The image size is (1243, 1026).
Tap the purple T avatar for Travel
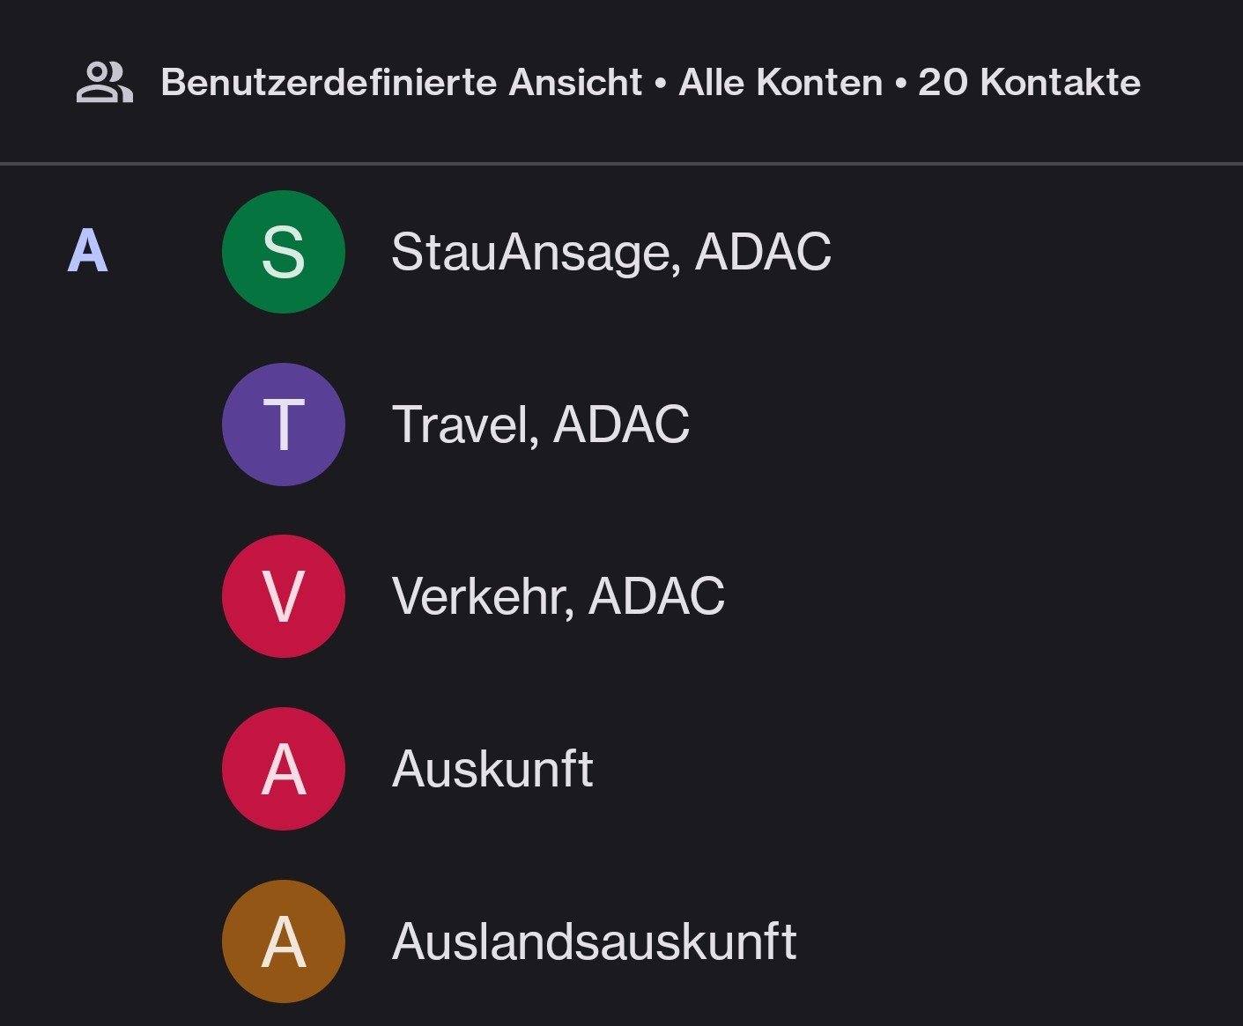pyautogui.click(x=283, y=424)
